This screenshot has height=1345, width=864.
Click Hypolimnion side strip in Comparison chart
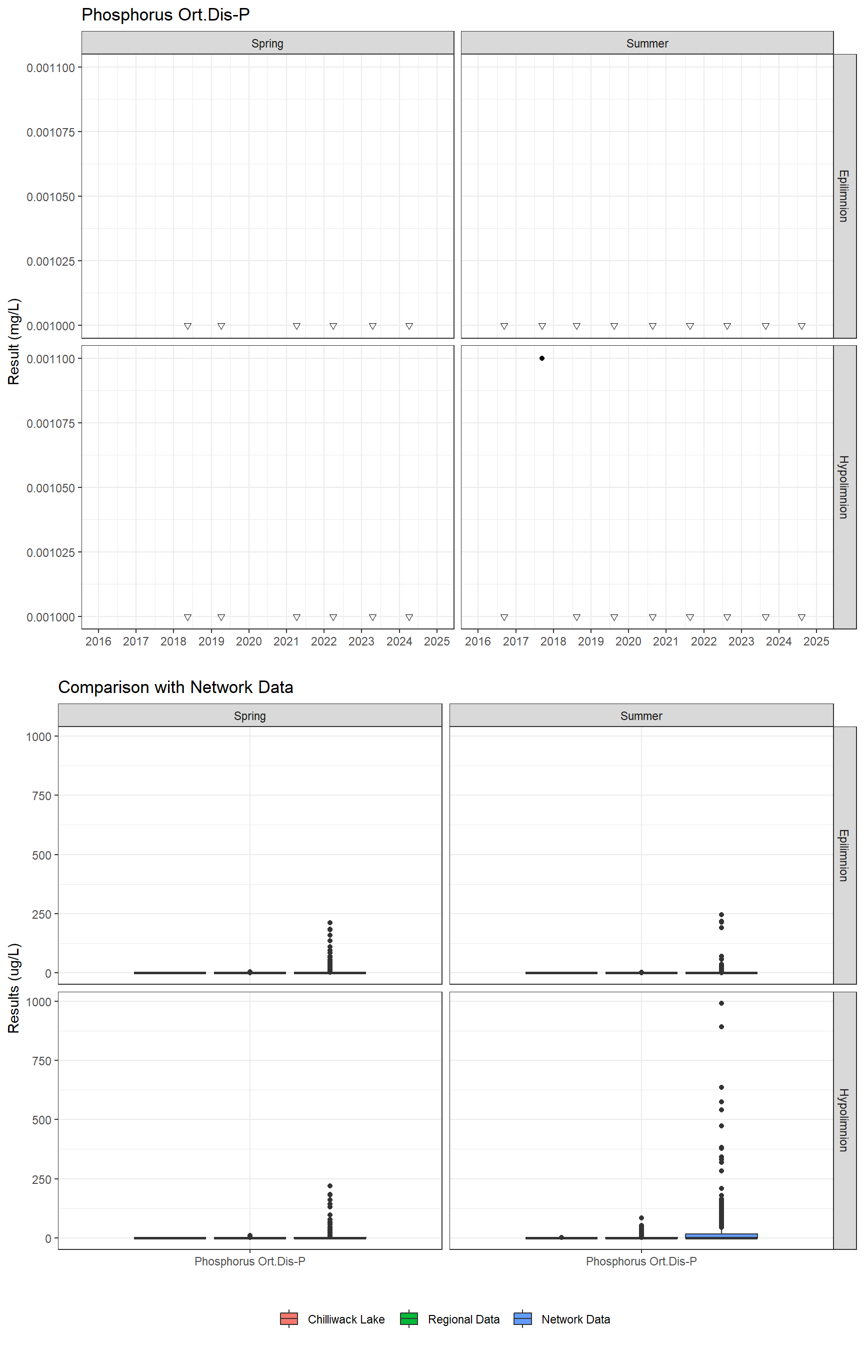844,1120
